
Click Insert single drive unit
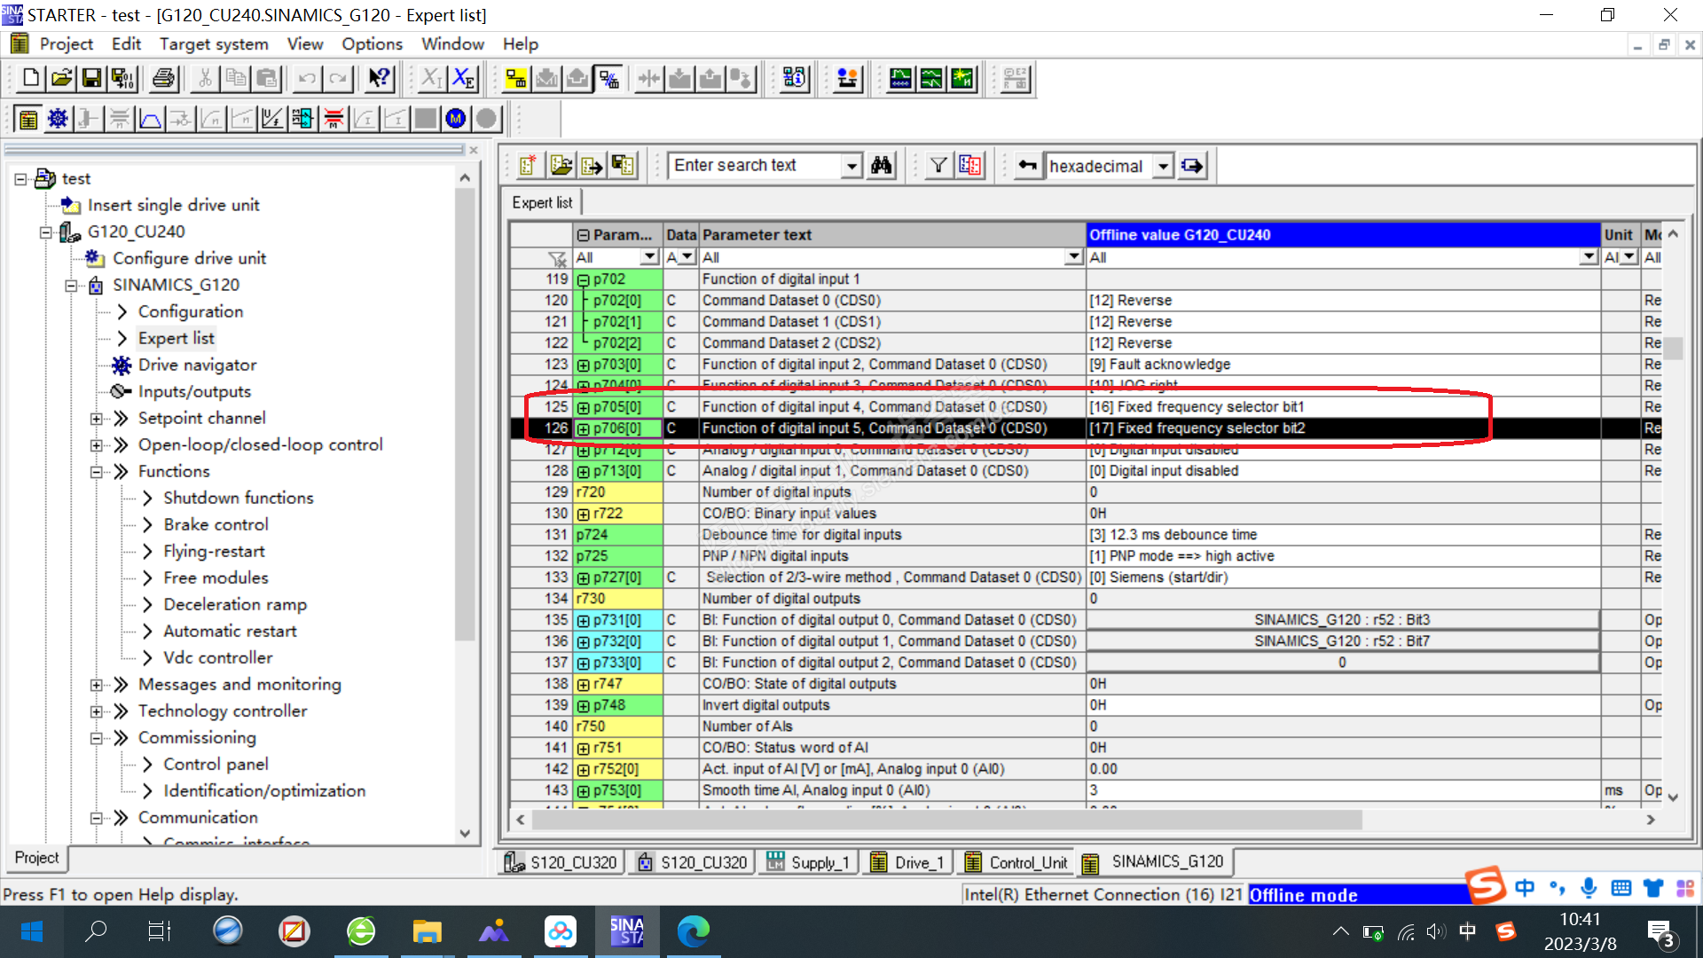(173, 205)
